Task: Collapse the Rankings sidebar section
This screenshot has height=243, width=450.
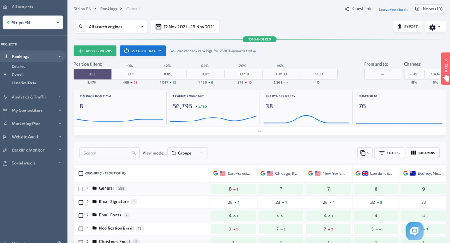Action: click(x=60, y=56)
